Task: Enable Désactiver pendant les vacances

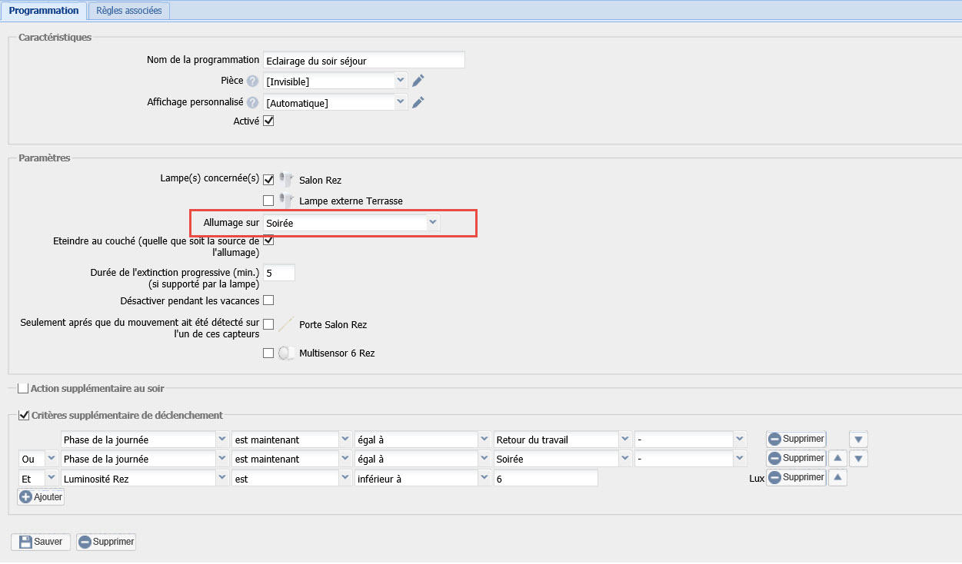Action: click(268, 300)
